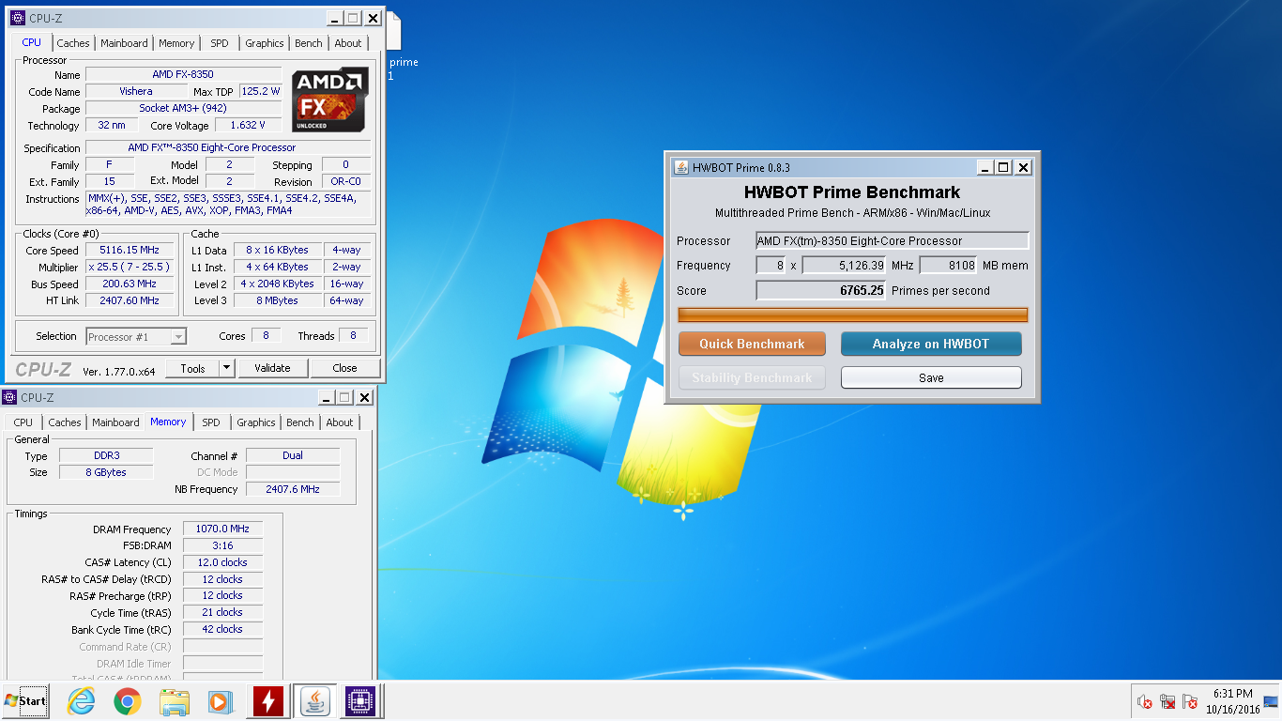Image resolution: width=1282 pixels, height=721 pixels.
Task: Click the red lightning bolt taskbar app
Action: coord(268,701)
